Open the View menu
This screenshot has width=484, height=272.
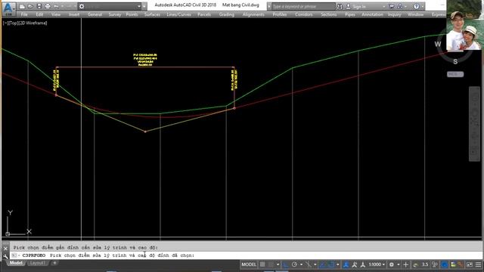[56, 14]
